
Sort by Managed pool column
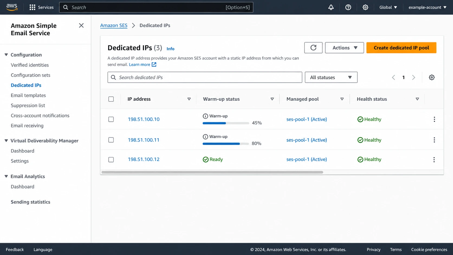click(342, 99)
